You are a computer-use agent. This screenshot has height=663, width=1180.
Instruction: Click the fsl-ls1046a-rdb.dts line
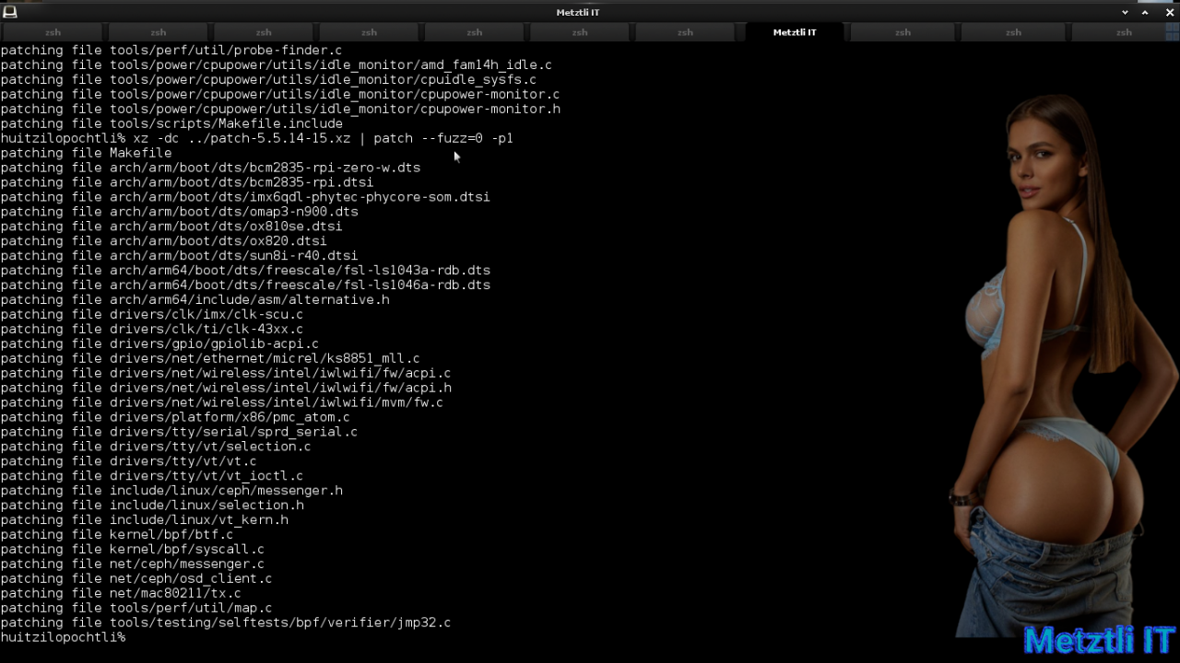click(245, 285)
